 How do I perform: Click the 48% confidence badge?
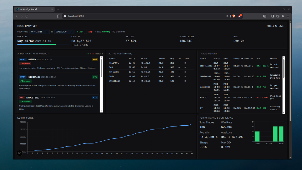tap(95, 59)
